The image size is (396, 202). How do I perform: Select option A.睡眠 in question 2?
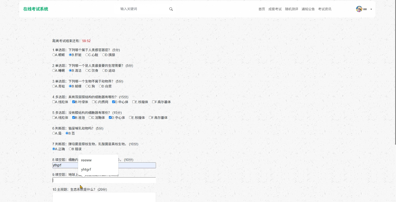54,70
